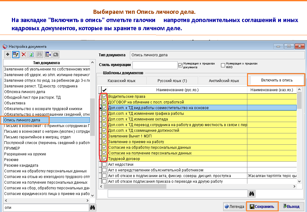Click binoculars search icon under document type list

(92, 208)
